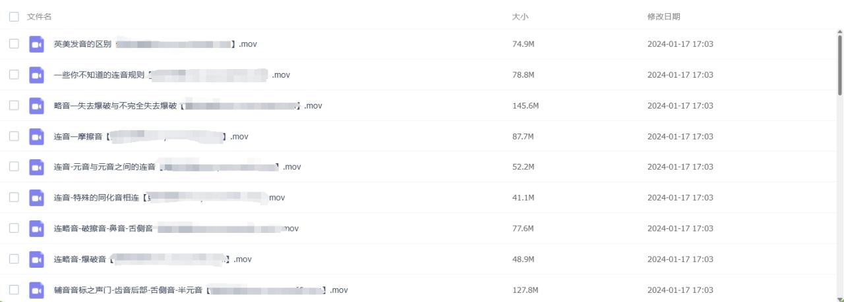
Task: Sort the list by 文件名 column header
Action: click(40, 16)
